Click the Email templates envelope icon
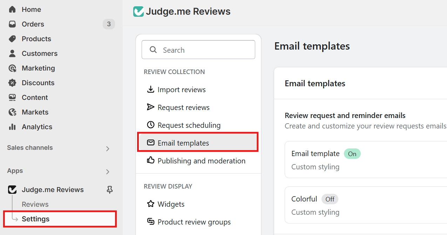The image size is (447, 235). [x=150, y=143]
